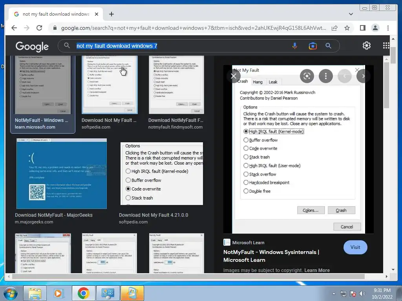This screenshot has height=301, width=402.
Task: Open the Chrome profile avatar
Action: 375,28
